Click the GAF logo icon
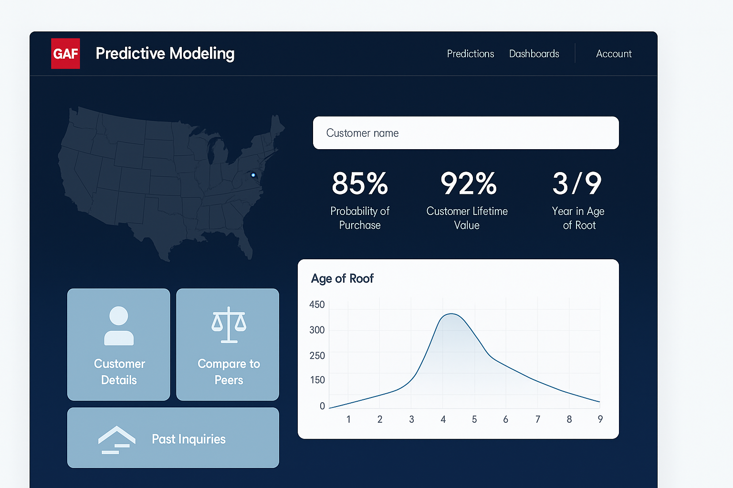 [65, 53]
